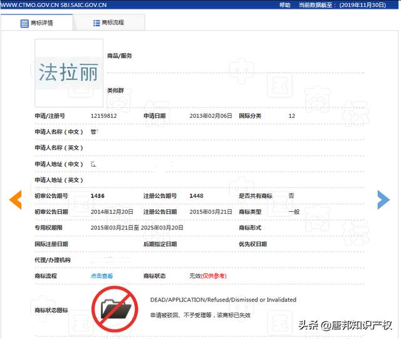The image size is (401, 339).
Task: Click the 申请人名称（中文） label
Action: point(59,132)
